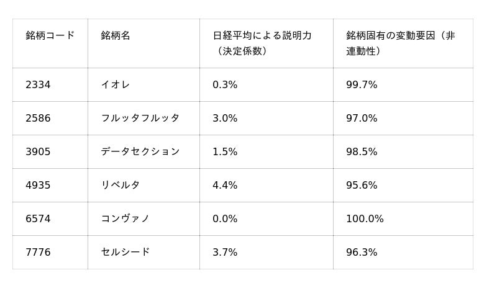
Task: Select the イオレ name cell
Action: (116, 85)
